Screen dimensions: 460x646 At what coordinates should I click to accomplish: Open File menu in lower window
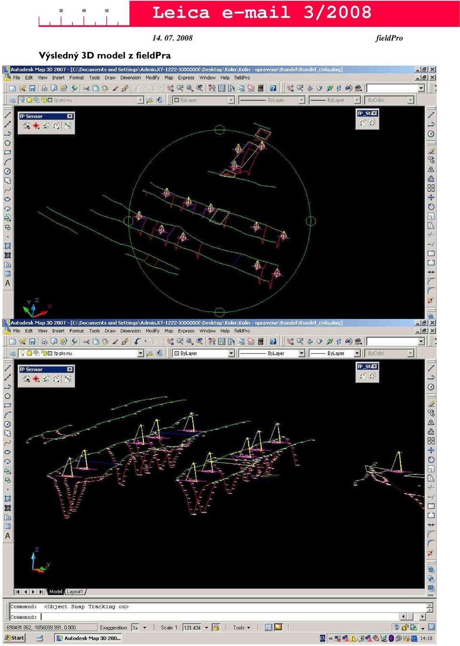pyautogui.click(x=16, y=331)
